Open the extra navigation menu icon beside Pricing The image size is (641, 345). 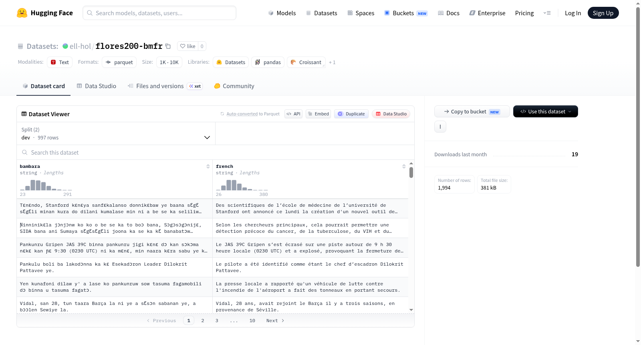pos(547,13)
